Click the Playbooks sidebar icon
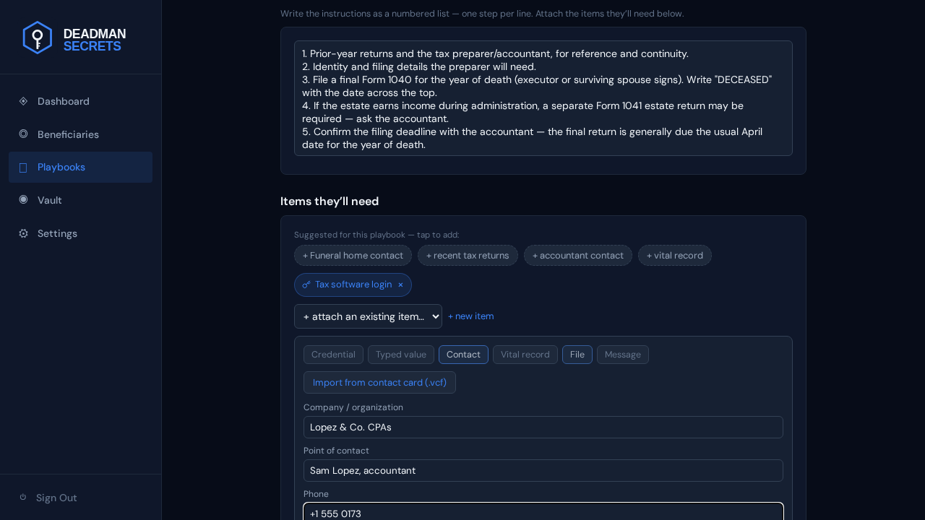 point(23,168)
